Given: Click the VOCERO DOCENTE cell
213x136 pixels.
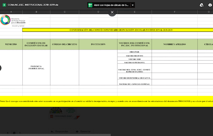Looking at the screenshot, I should click(x=135, y=55).
